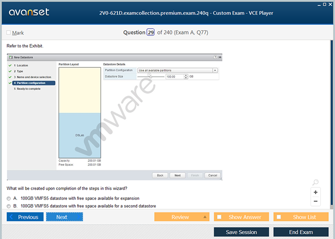Click the question number 29 input box

(150, 33)
